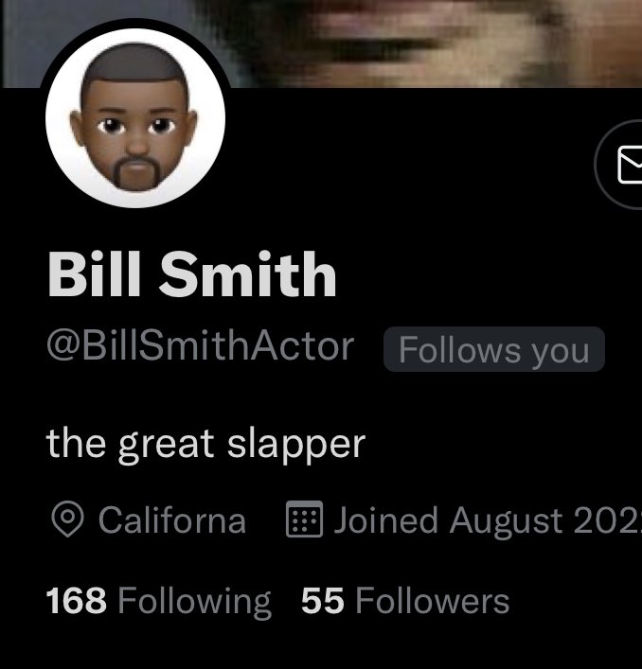View the blurred header banner image
The image size is (642, 669).
point(321,44)
